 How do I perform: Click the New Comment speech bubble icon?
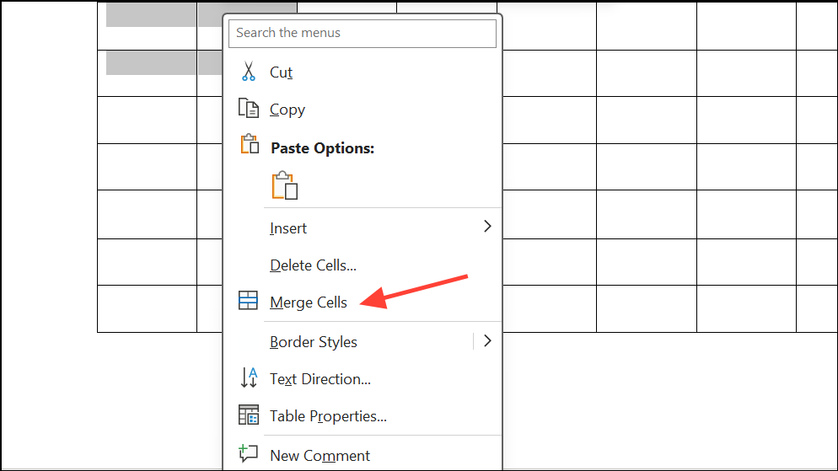point(248,454)
